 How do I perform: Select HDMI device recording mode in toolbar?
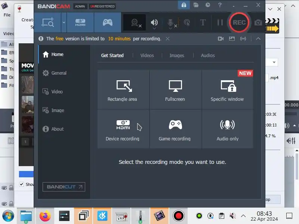(80, 22)
